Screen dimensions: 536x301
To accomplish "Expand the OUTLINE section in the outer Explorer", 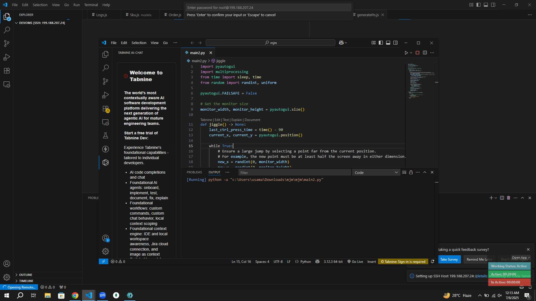I will [x=48, y=275].
